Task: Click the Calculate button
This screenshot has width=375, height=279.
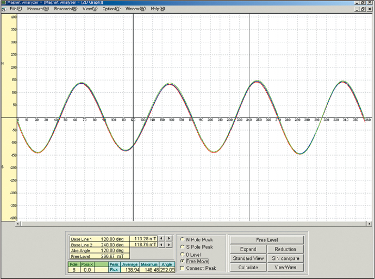Action: (248, 267)
